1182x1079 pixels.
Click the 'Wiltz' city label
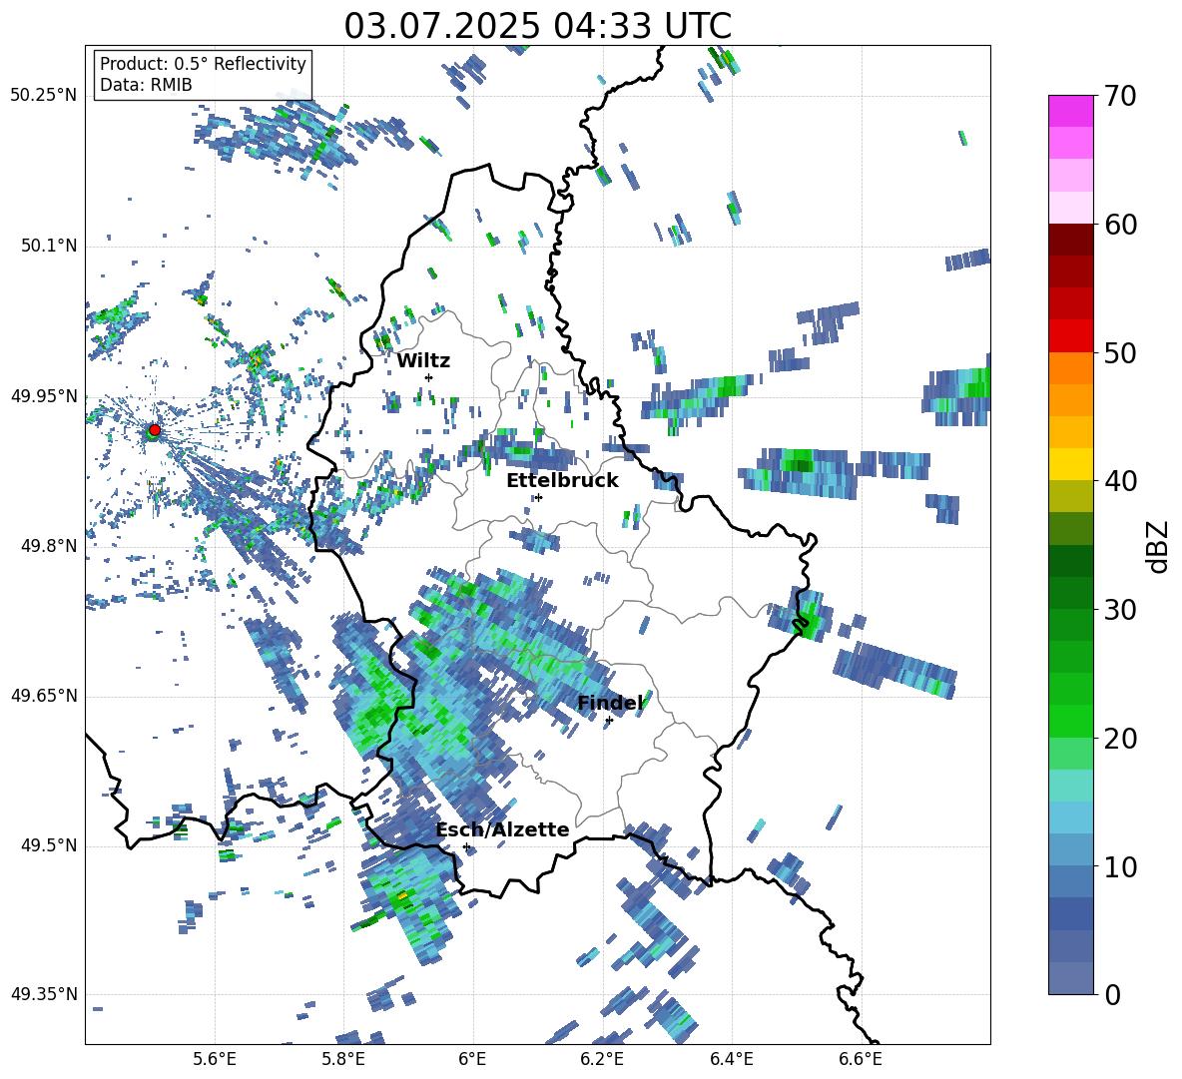pyautogui.click(x=423, y=361)
